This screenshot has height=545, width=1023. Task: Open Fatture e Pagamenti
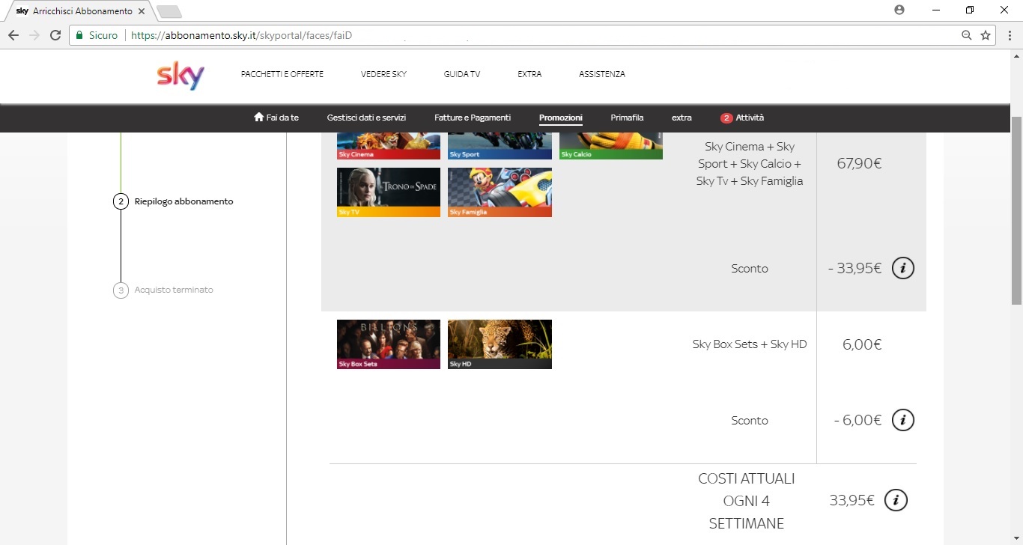point(473,118)
